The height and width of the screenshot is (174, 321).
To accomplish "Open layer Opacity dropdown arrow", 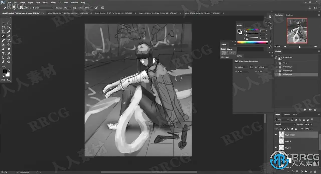I will [311, 124].
